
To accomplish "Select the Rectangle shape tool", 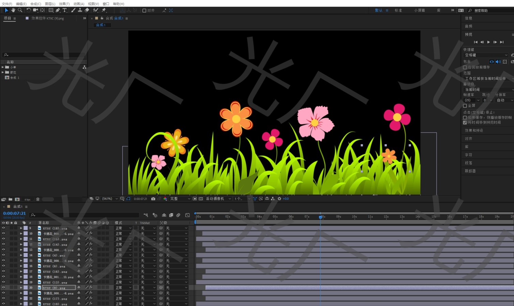I will click(x=51, y=10).
